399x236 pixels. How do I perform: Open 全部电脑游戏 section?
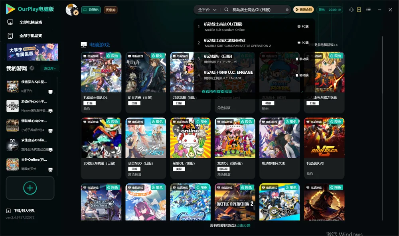tap(31, 22)
